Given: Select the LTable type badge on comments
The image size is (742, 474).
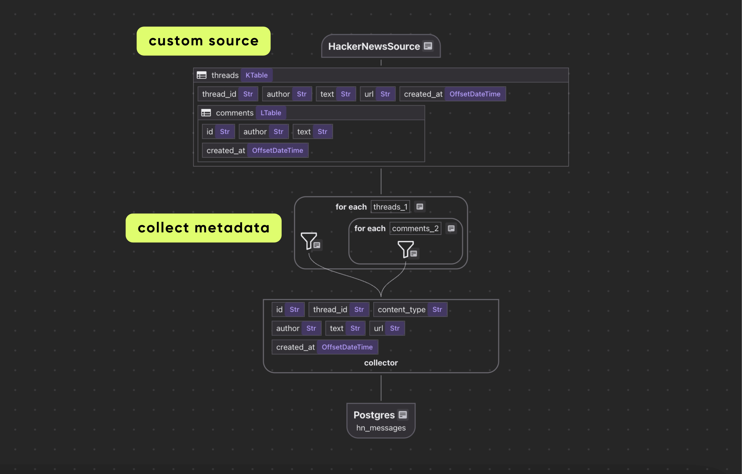Looking at the screenshot, I should (270, 113).
